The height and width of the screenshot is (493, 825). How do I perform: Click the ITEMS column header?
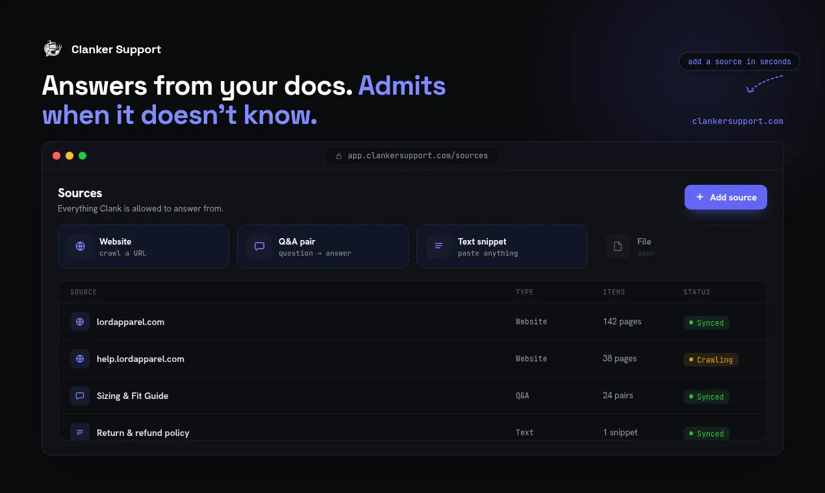tap(614, 292)
